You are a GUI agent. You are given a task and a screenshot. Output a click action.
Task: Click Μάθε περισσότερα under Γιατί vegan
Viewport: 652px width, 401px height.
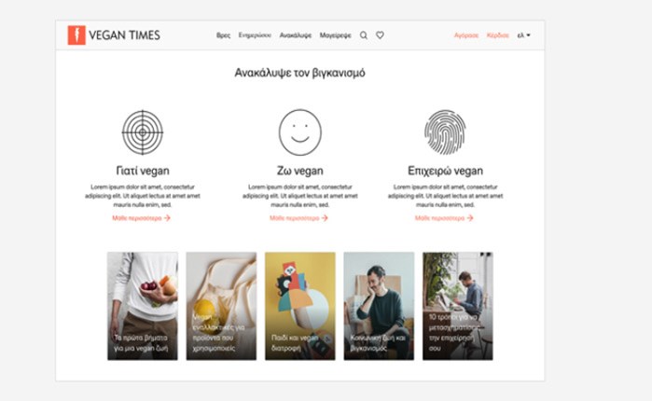(x=141, y=218)
